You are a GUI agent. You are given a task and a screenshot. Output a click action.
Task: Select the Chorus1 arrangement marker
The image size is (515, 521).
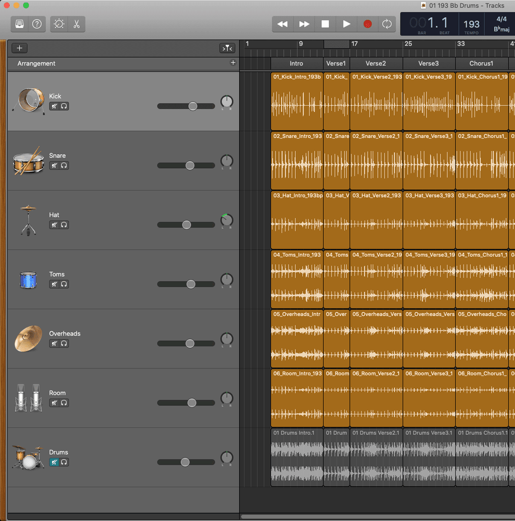point(481,64)
